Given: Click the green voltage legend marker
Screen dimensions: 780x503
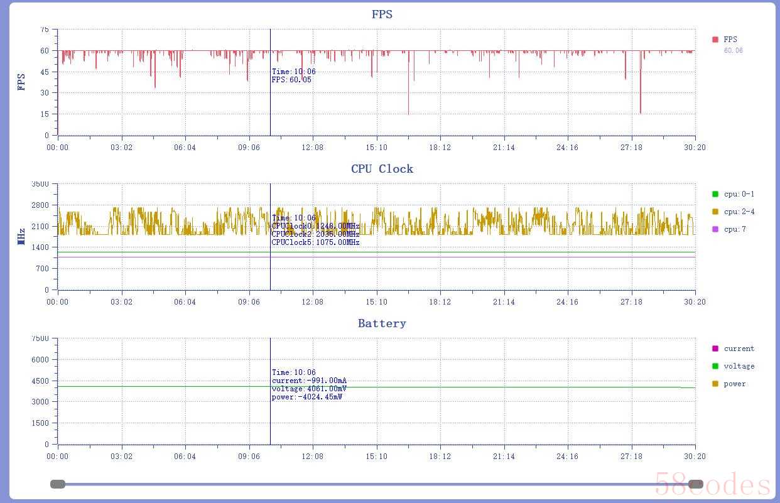Looking at the screenshot, I should point(715,366).
